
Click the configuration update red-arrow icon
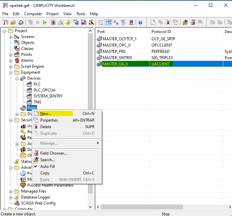pos(53,22)
